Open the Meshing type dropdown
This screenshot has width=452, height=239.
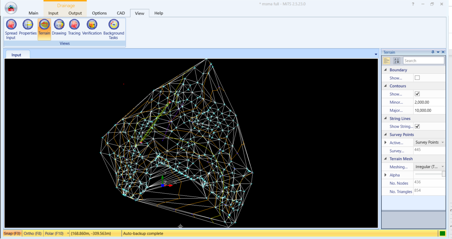pos(429,167)
